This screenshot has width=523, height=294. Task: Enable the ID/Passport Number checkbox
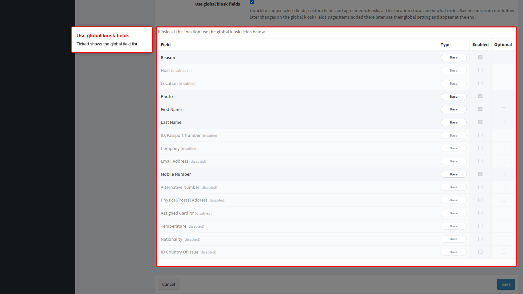480,135
